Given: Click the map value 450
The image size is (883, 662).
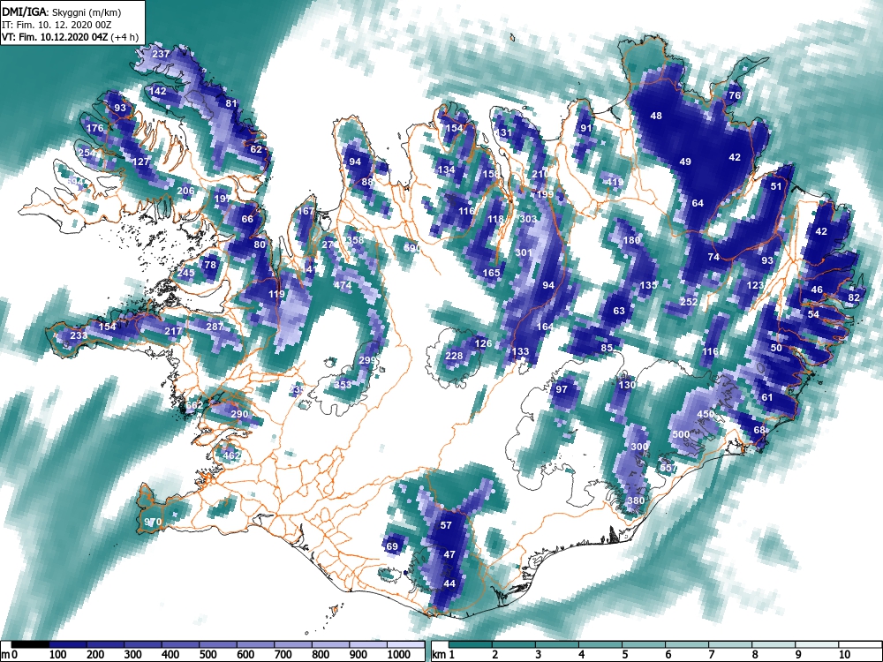Looking at the screenshot, I should coord(706,414).
